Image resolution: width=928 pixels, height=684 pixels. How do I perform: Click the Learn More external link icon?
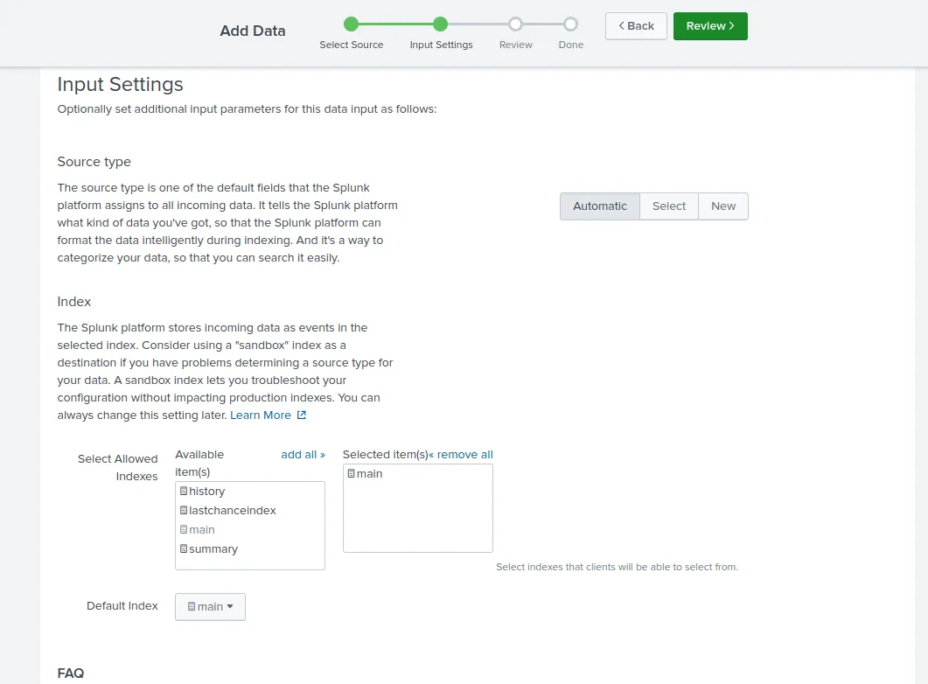(301, 415)
